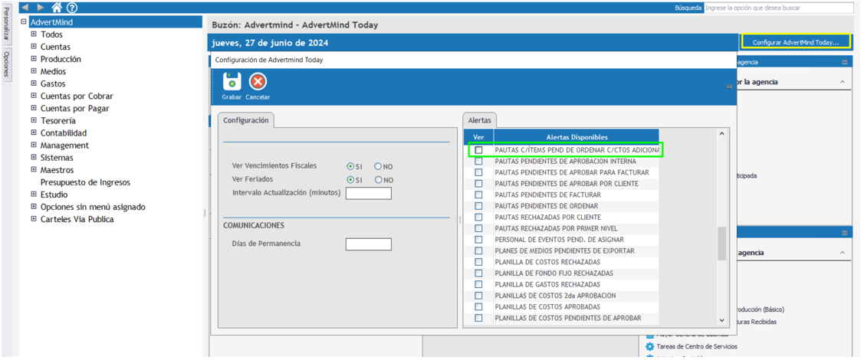Expand the Cuentas tree node

coord(34,47)
